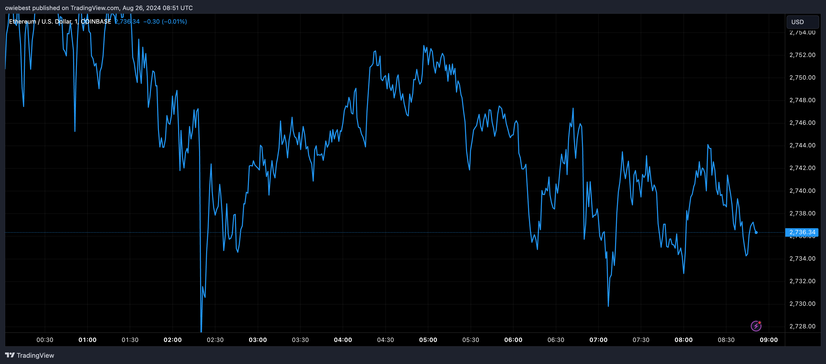Click the 2,728.00 price axis label
Screen dimensions: 826x364
802,326
